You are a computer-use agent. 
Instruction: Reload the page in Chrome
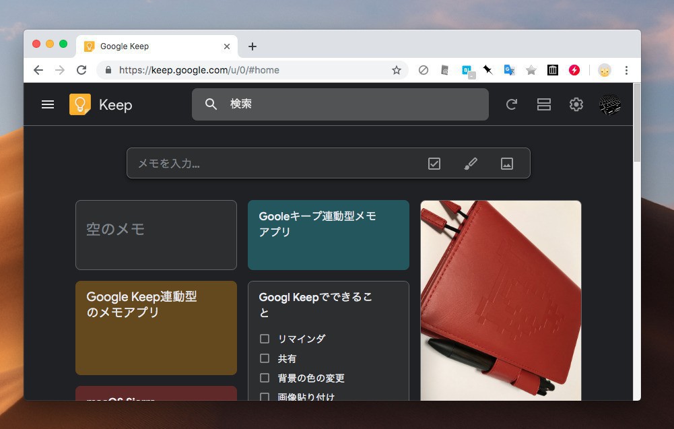81,70
